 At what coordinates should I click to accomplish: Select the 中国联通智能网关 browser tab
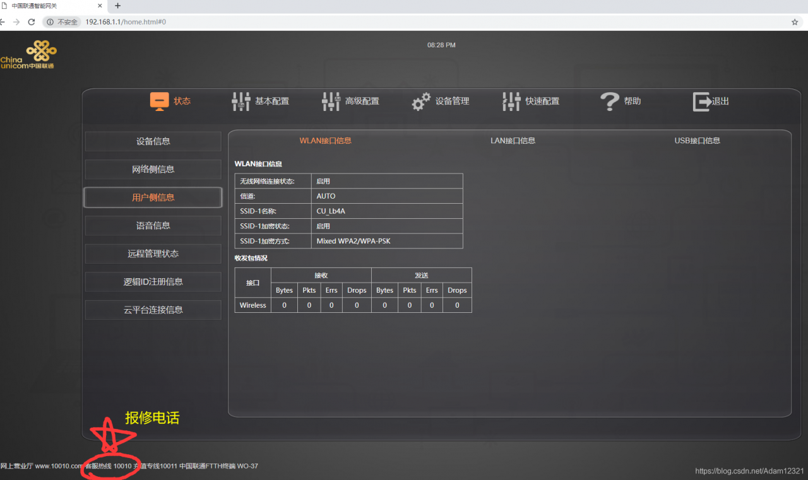click(53, 6)
